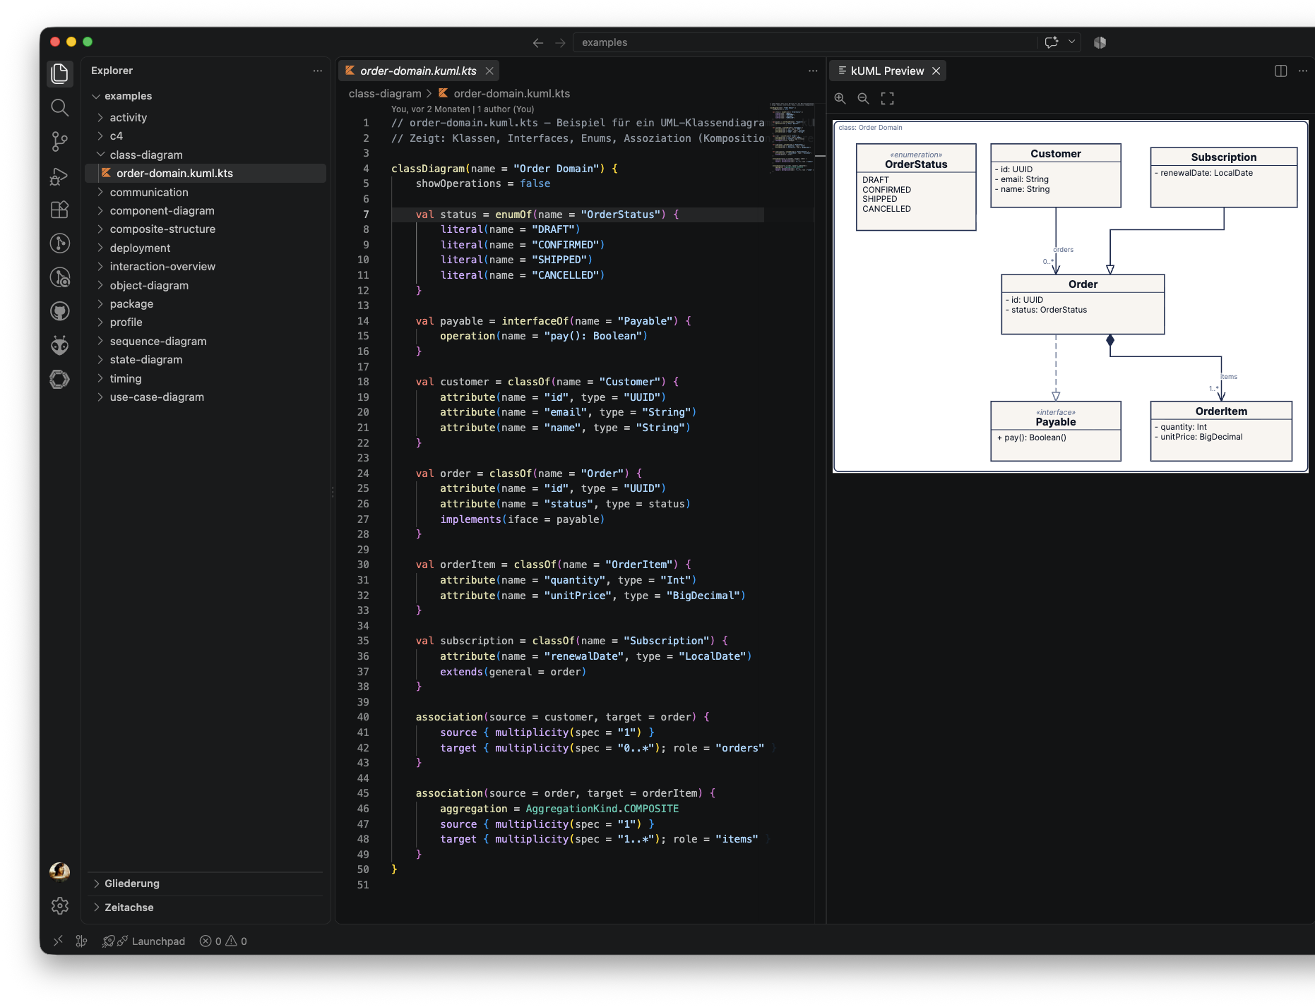
Task: Open the Search view in activity bar
Action: tap(60, 107)
